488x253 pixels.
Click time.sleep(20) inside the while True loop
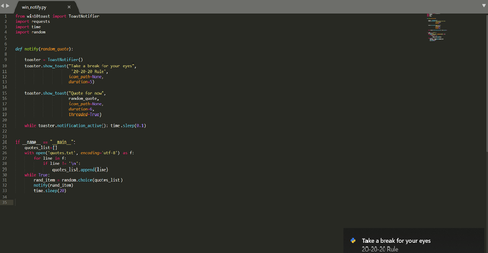pyautogui.click(x=50, y=191)
